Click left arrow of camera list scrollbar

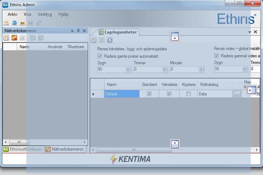click(6, 142)
